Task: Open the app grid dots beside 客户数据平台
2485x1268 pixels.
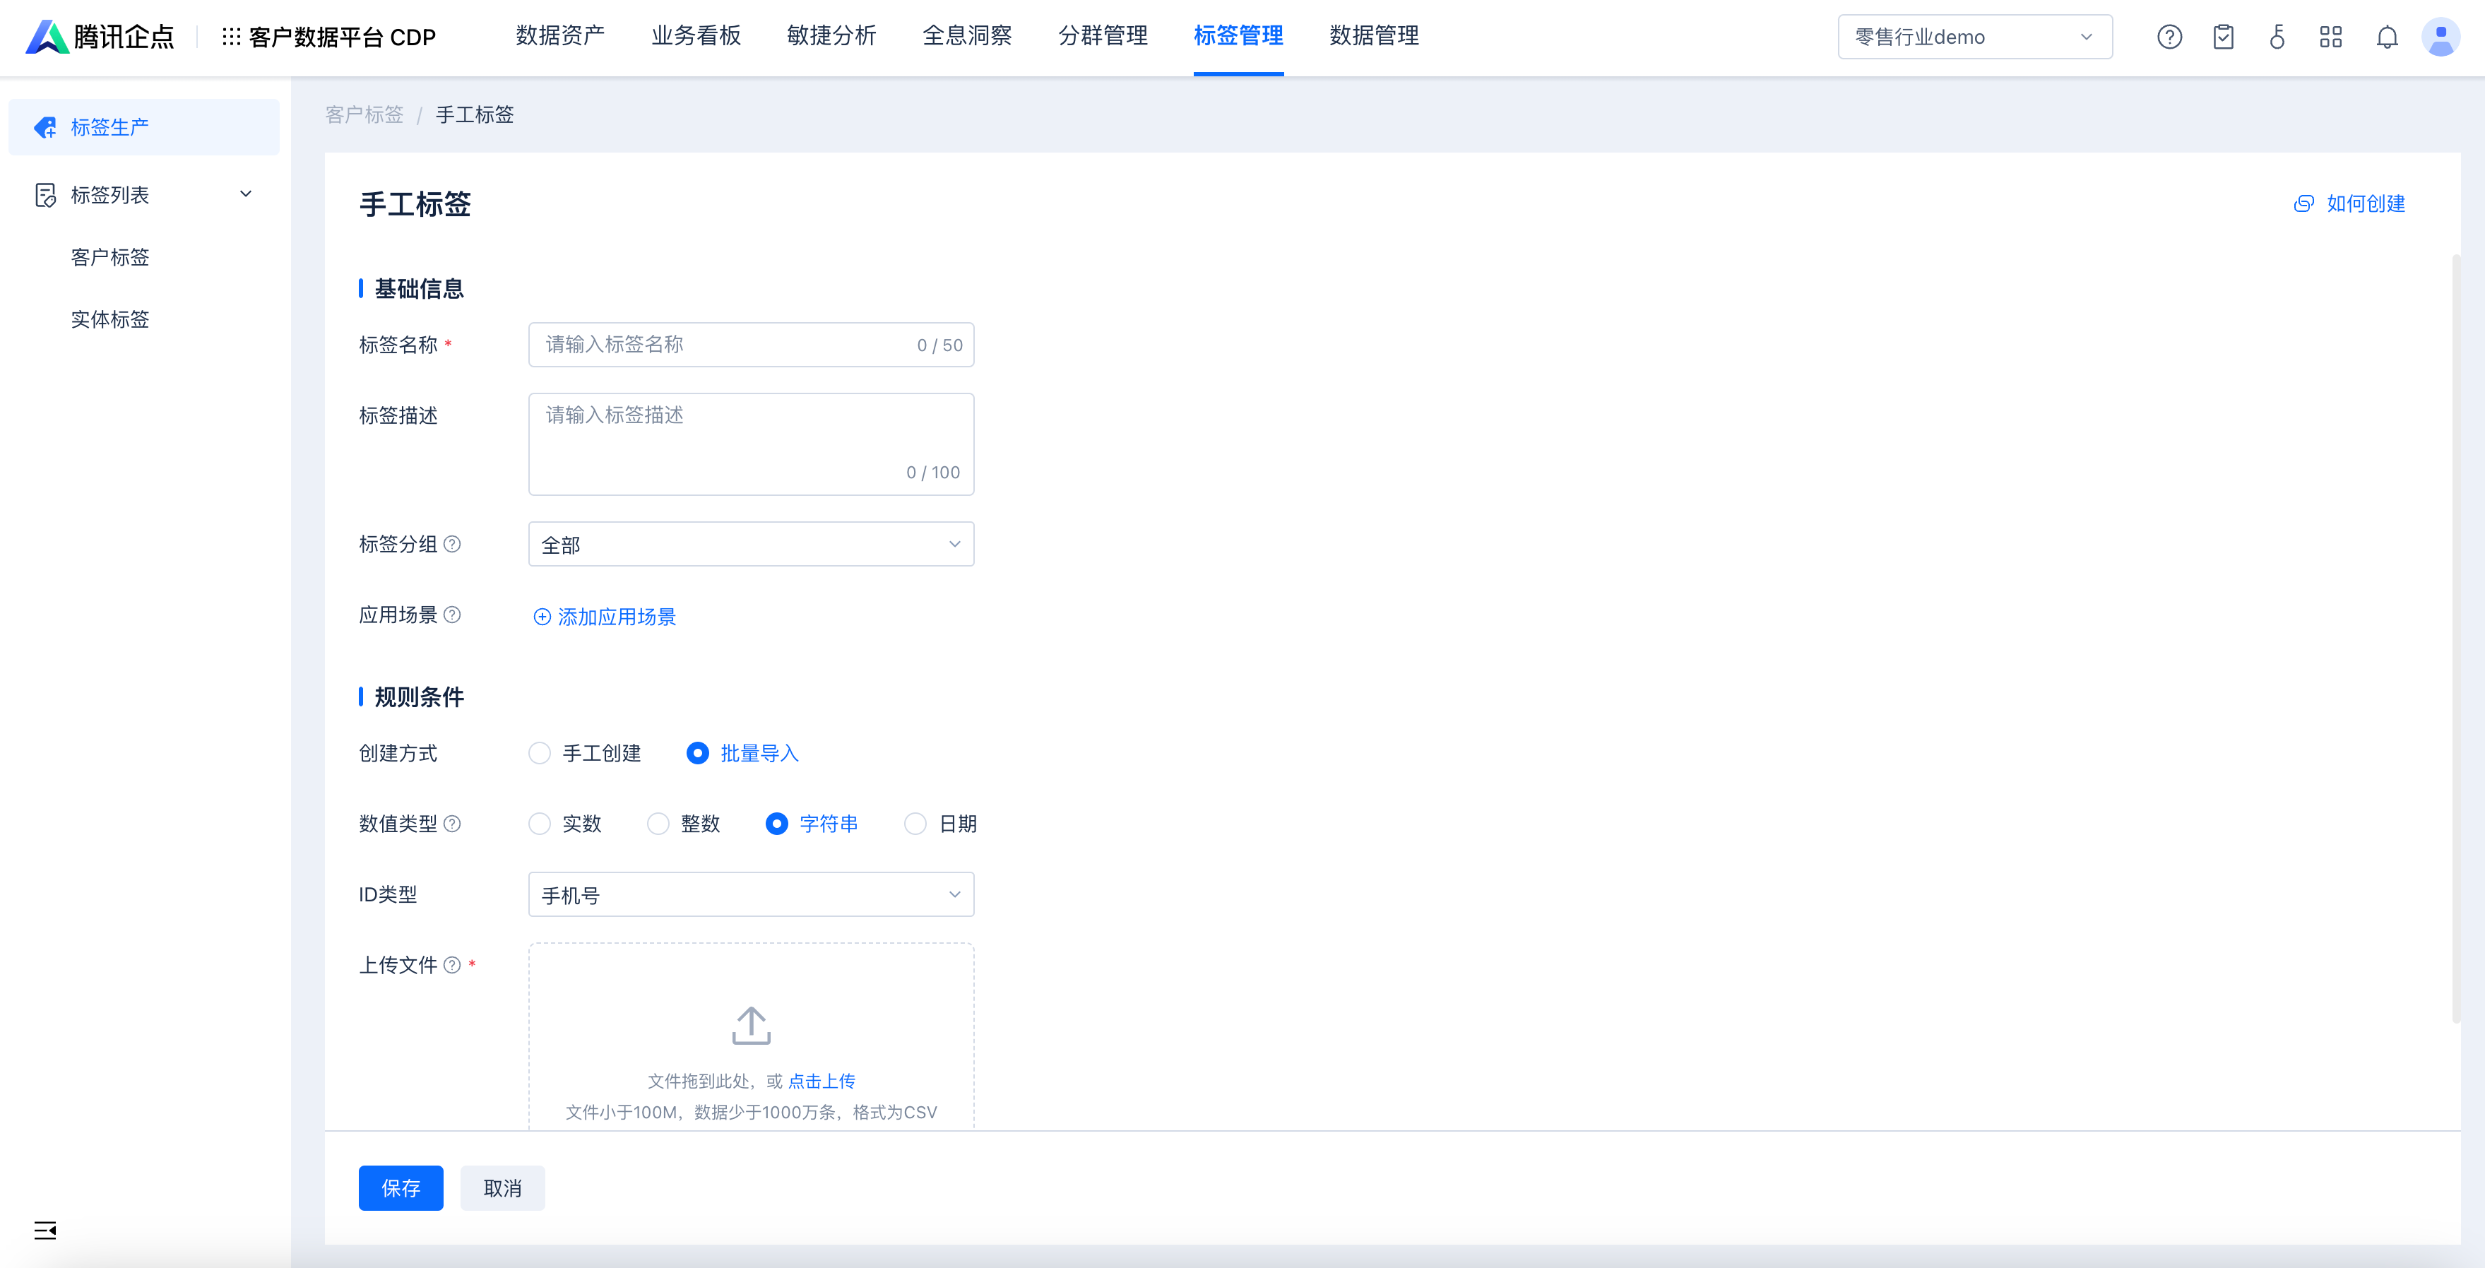Action: (230, 37)
